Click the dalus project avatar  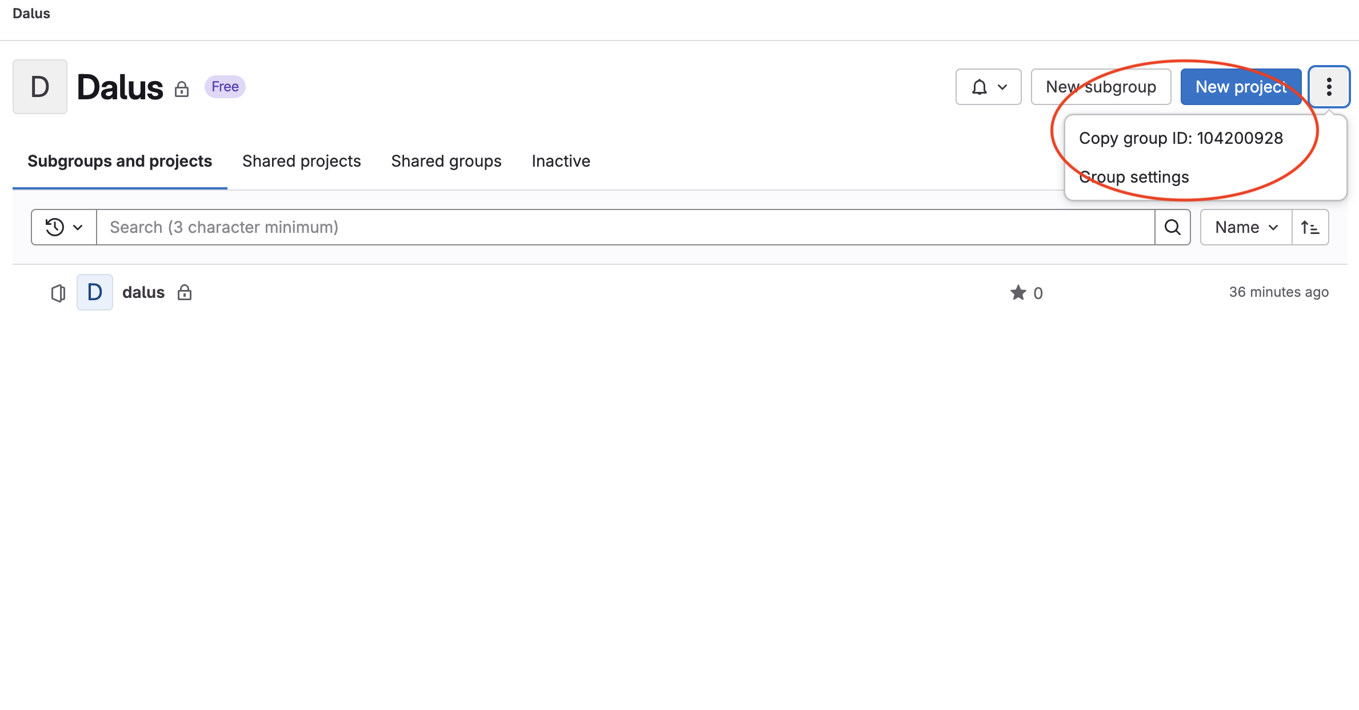click(94, 292)
